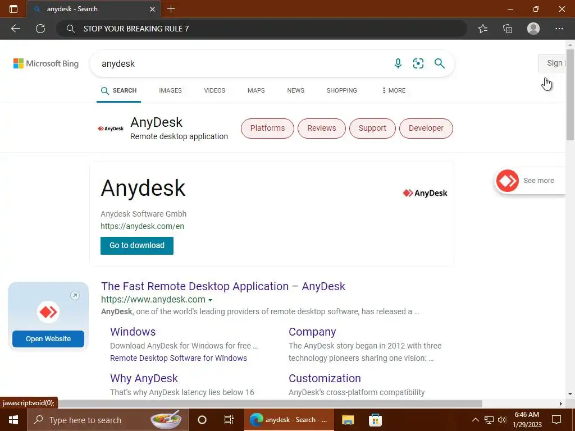Switch to the SHOPPING tab

342,90
